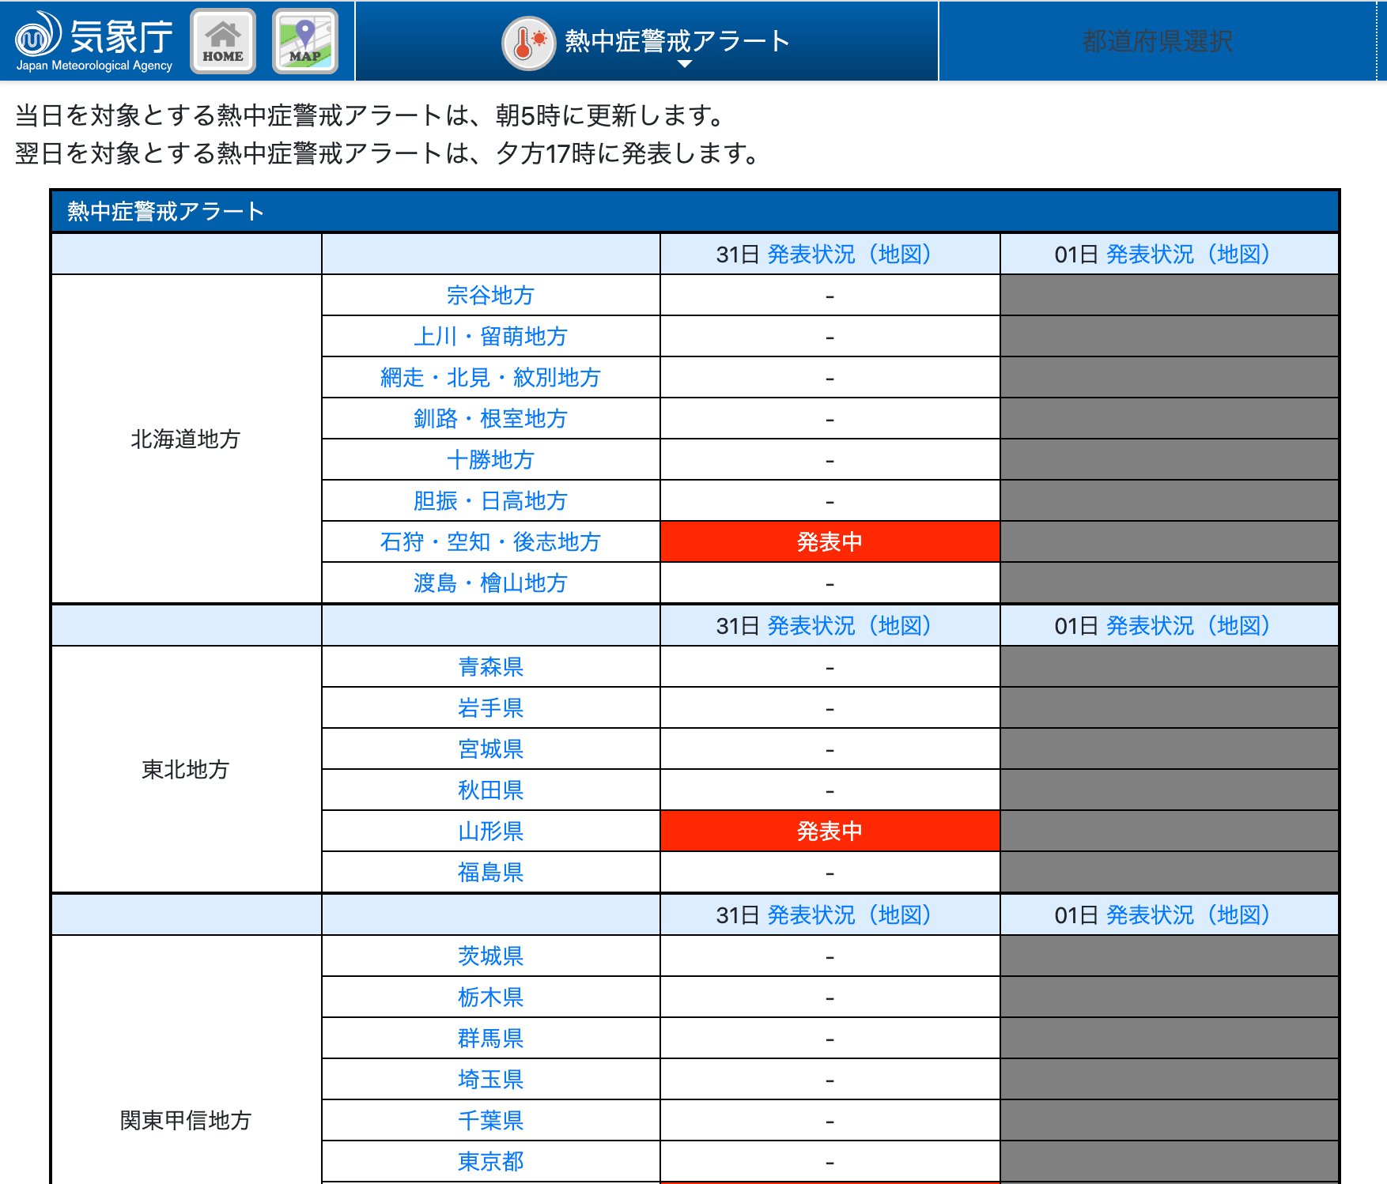1387x1184 pixels.
Task: Open 31日 発表状況（地図） link in Tohoku section
Action: (848, 626)
